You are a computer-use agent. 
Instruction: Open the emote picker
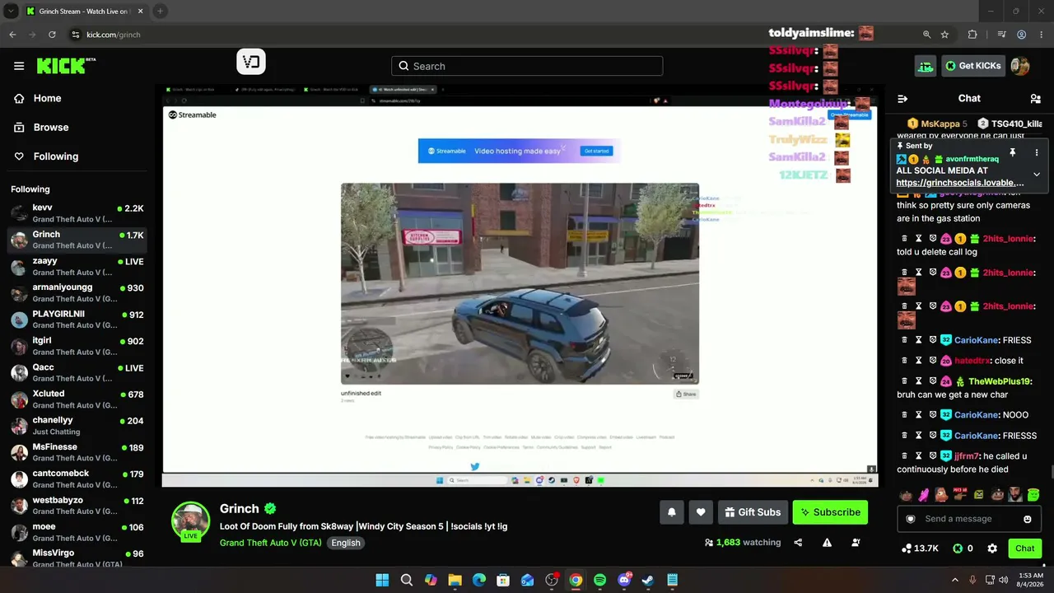1028,519
